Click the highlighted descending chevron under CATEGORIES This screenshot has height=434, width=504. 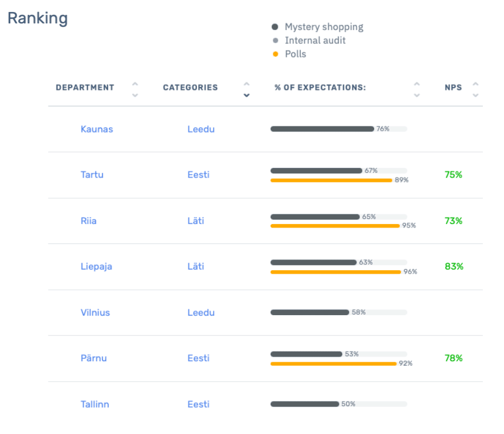tap(247, 94)
